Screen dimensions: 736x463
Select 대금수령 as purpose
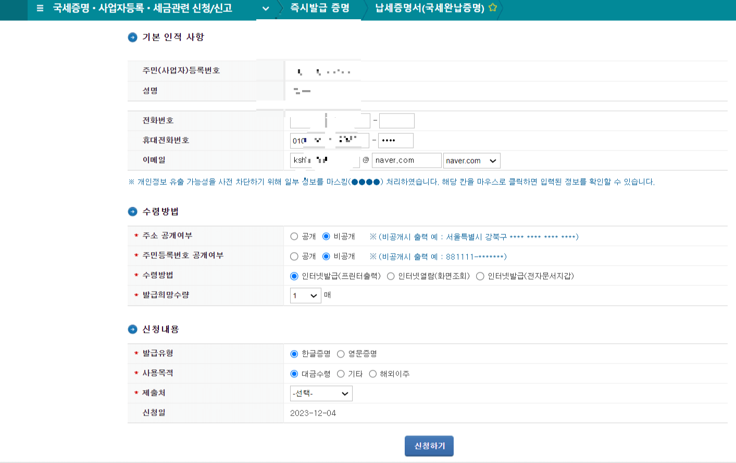[x=294, y=373]
